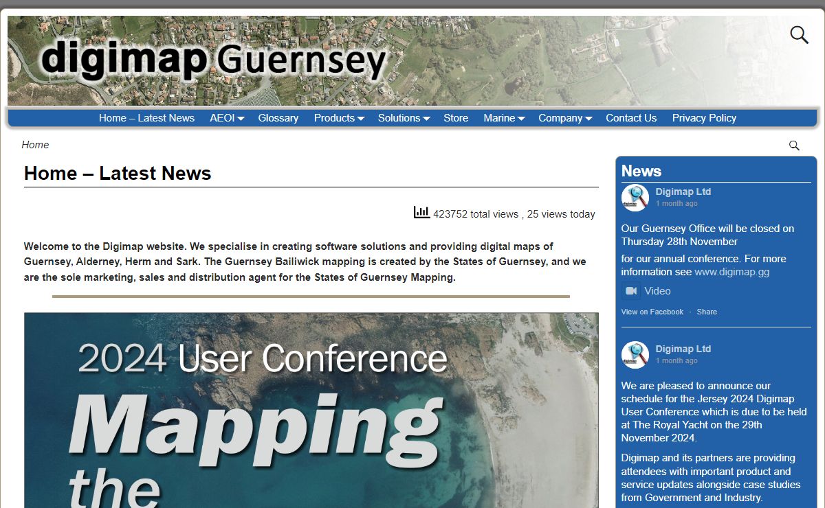Click View on Facebook link

pos(652,312)
